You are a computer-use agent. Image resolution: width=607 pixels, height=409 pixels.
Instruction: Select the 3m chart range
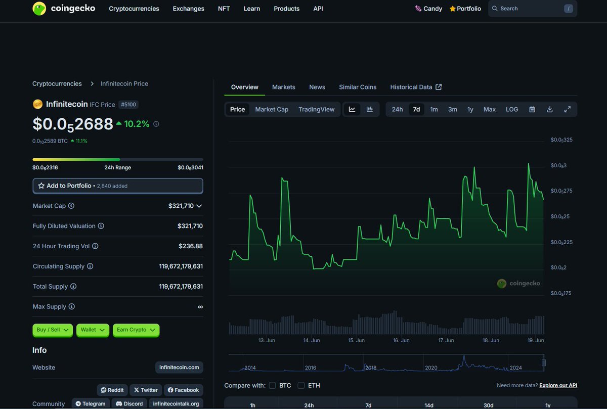(452, 109)
